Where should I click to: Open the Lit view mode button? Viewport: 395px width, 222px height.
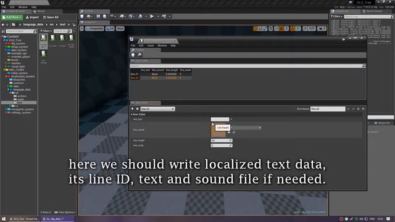tap(110, 29)
